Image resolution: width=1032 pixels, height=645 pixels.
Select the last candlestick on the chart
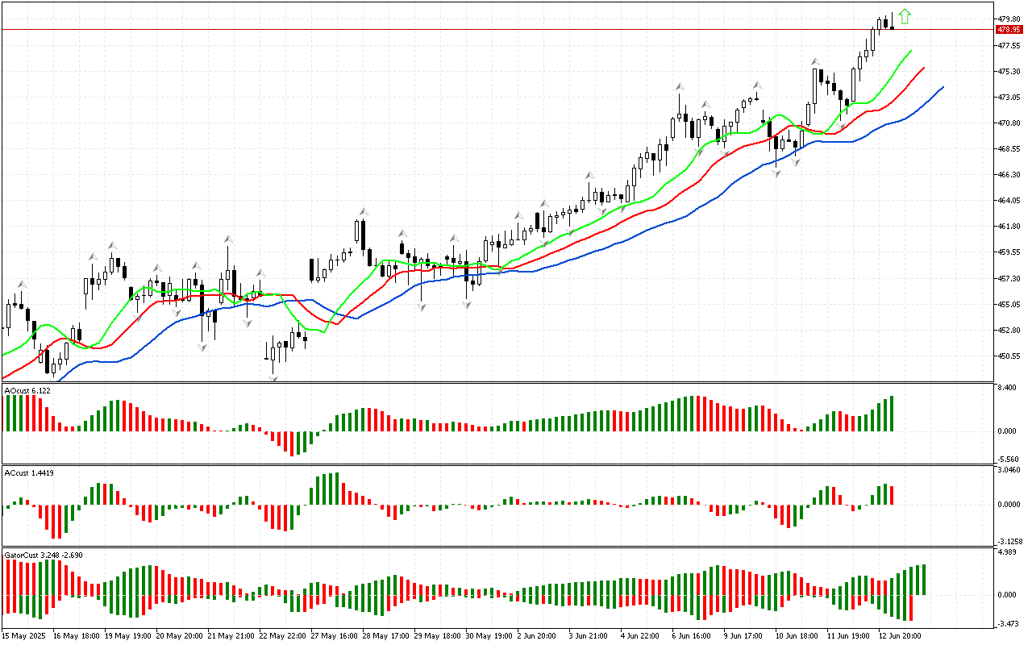click(x=892, y=26)
